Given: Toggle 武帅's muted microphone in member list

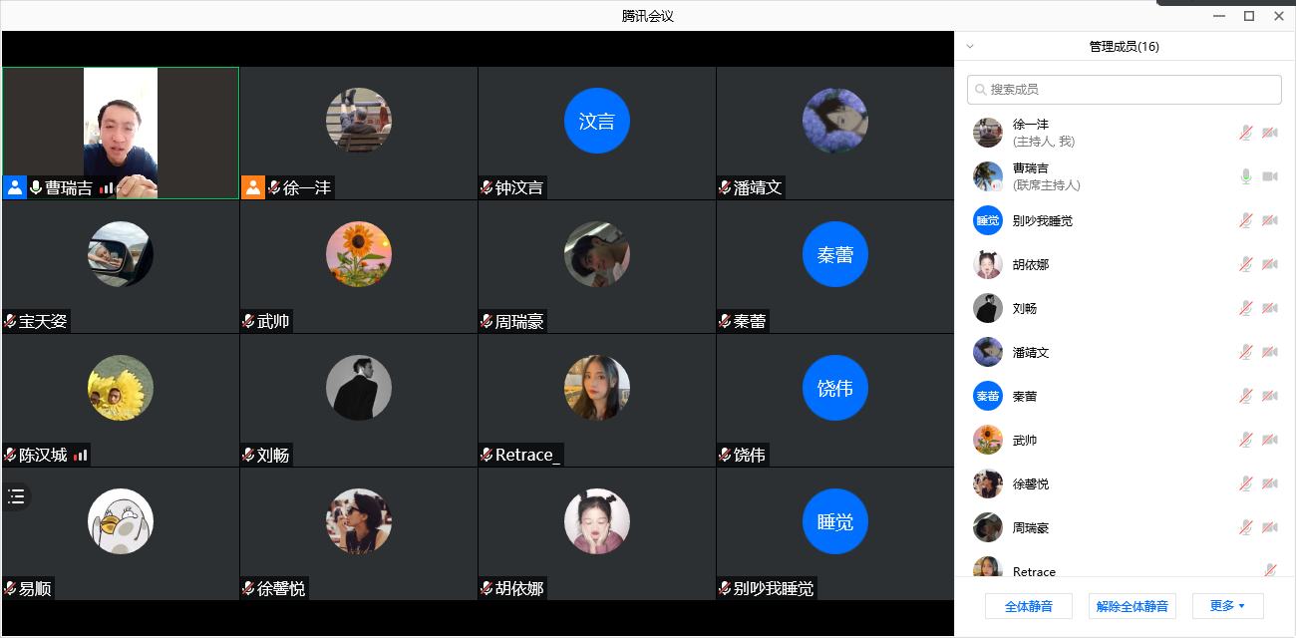Looking at the screenshot, I should click(1245, 440).
